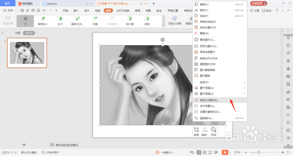The image size is (293, 156).
Task: Click 单击此处添加备注 notes area
Action: [67, 145]
